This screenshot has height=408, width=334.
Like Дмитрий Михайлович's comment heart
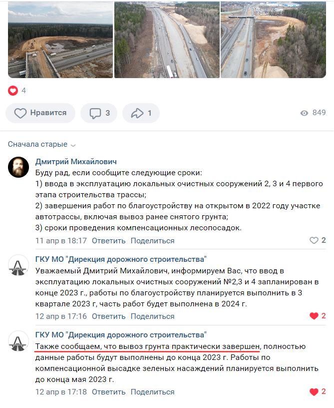(x=314, y=240)
